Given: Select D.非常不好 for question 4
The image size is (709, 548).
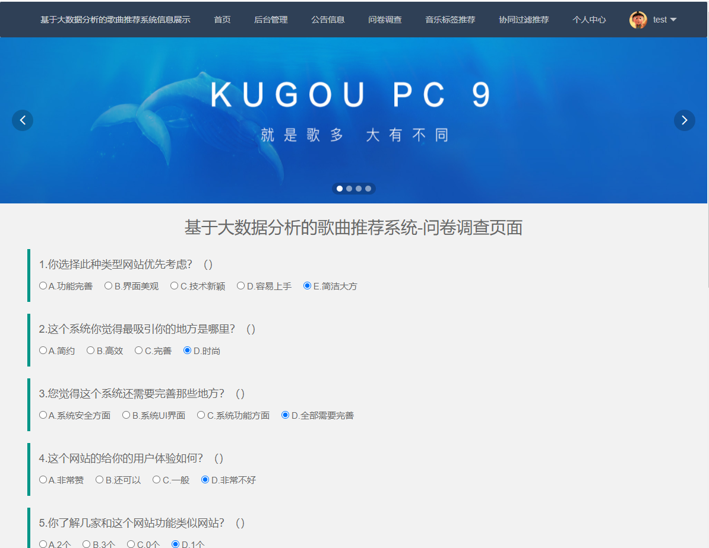Looking at the screenshot, I should click(205, 479).
